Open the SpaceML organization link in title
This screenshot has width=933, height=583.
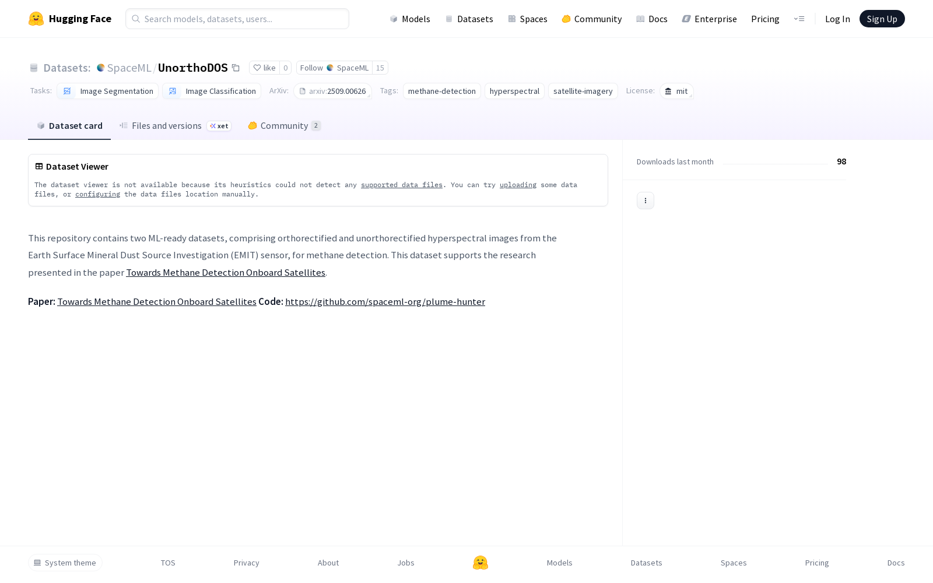[129, 68]
